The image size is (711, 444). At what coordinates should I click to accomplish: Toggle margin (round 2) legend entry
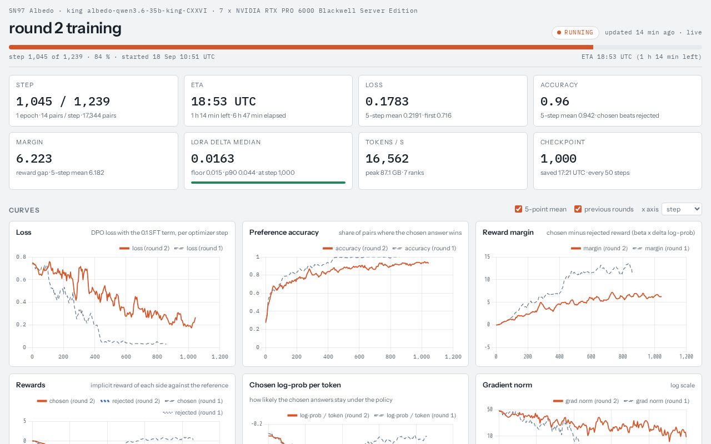tap(599, 248)
